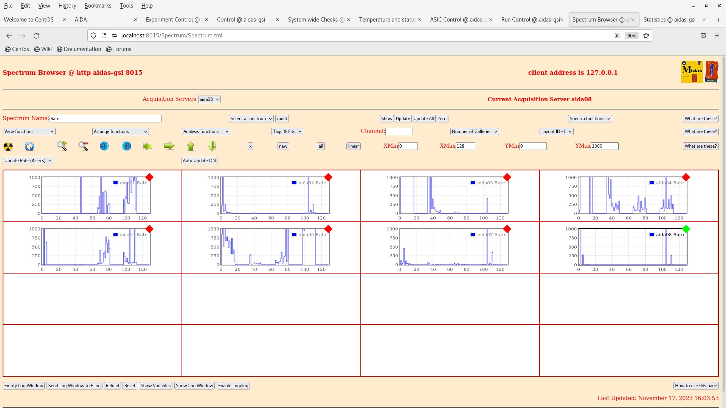726x408 pixels.
Task: Expand the Update Rate (8 secs) dropdown
Action: (28, 161)
